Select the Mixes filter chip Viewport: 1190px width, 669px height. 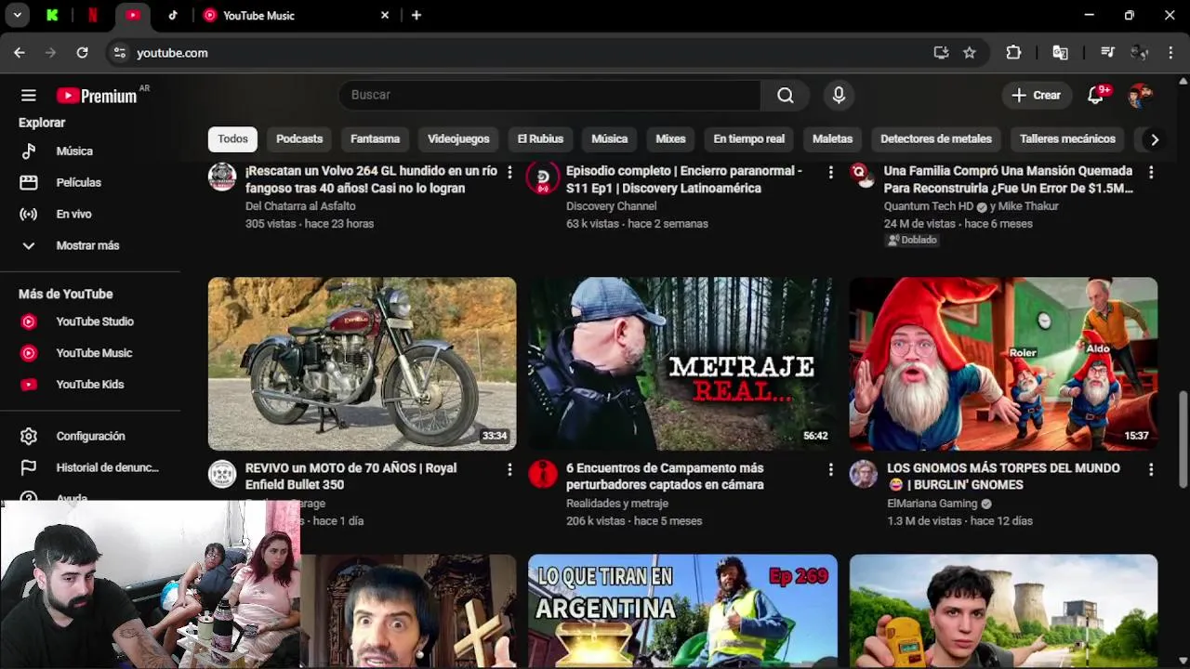tap(670, 138)
